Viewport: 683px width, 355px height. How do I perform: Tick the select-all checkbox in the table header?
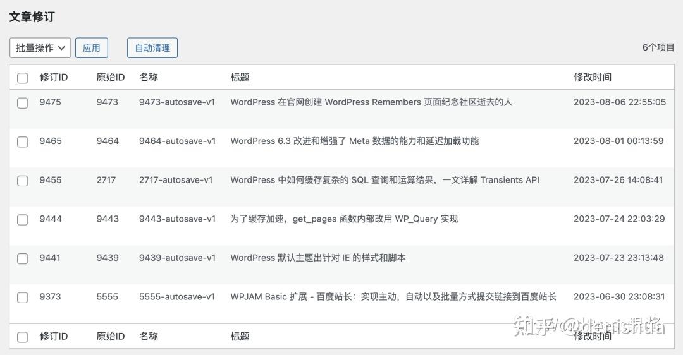click(x=23, y=78)
